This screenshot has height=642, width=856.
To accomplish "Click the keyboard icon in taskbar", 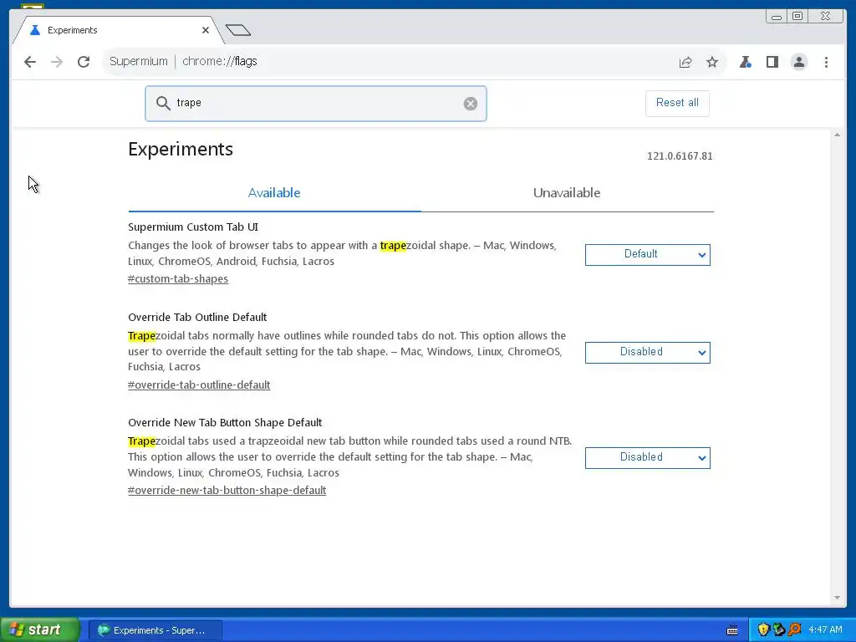I will click(732, 630).
